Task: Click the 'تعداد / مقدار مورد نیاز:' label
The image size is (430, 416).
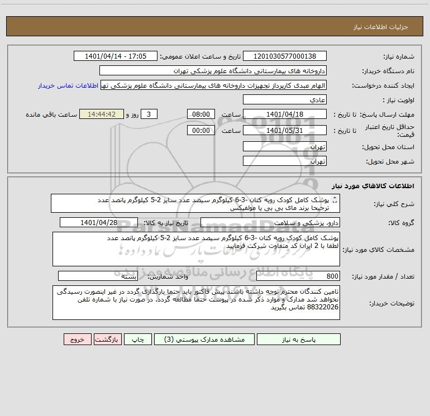Action: (383, 276)
